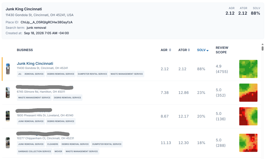Viewport: 266px width, 159px height.
Task: Click review score 5.0 (136)
Action: pos(221,116)
